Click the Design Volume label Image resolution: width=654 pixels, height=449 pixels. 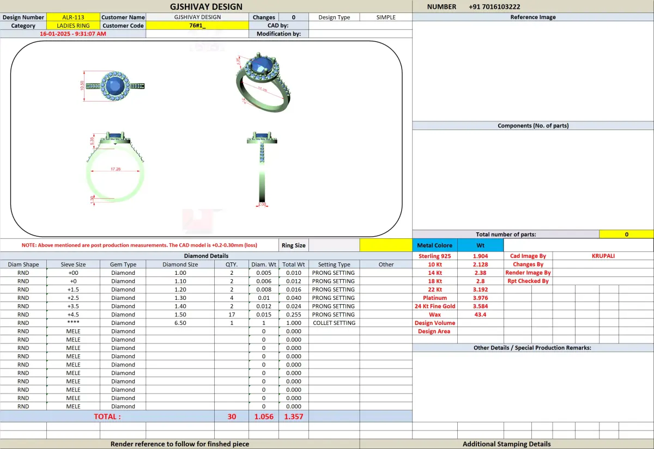coord(435,323)
